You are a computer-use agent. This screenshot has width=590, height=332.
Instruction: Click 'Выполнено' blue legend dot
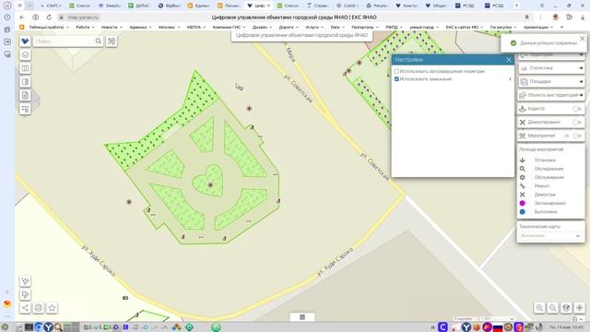point(523,212)
